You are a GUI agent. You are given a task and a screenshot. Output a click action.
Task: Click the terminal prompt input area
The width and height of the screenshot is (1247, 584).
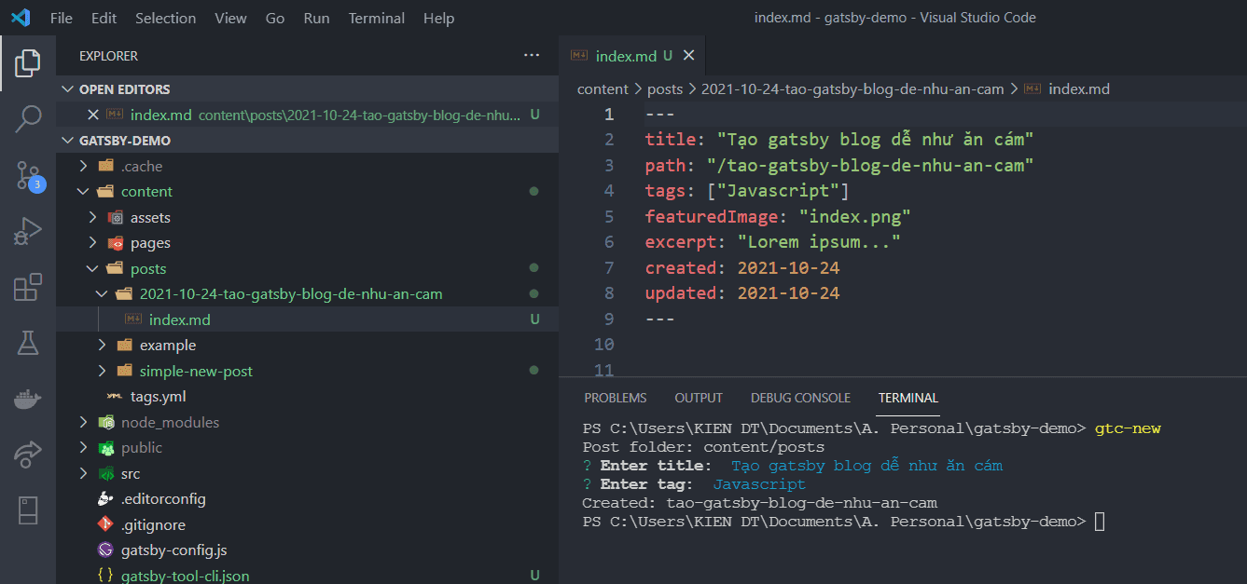click(x=1100, y=522)
